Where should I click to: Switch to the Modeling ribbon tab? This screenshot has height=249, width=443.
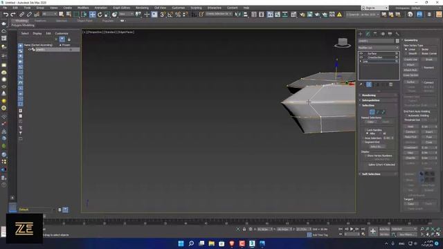pos(21,21)
